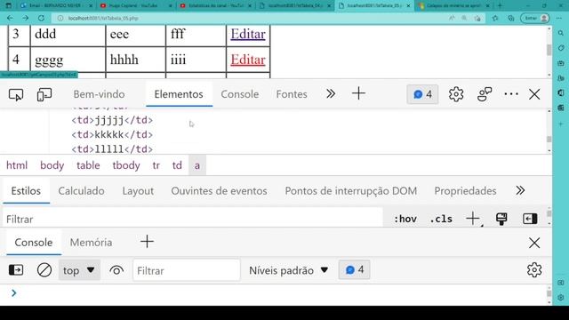The image size is (569, 320).
Task: Open console settings gear
Action: (534, 270)
